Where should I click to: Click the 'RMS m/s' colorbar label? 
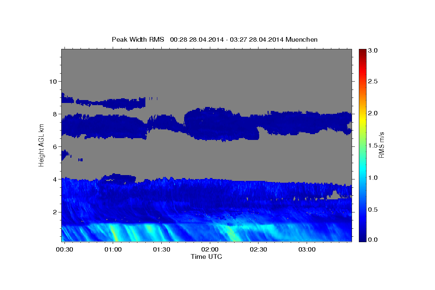(381, 145)
